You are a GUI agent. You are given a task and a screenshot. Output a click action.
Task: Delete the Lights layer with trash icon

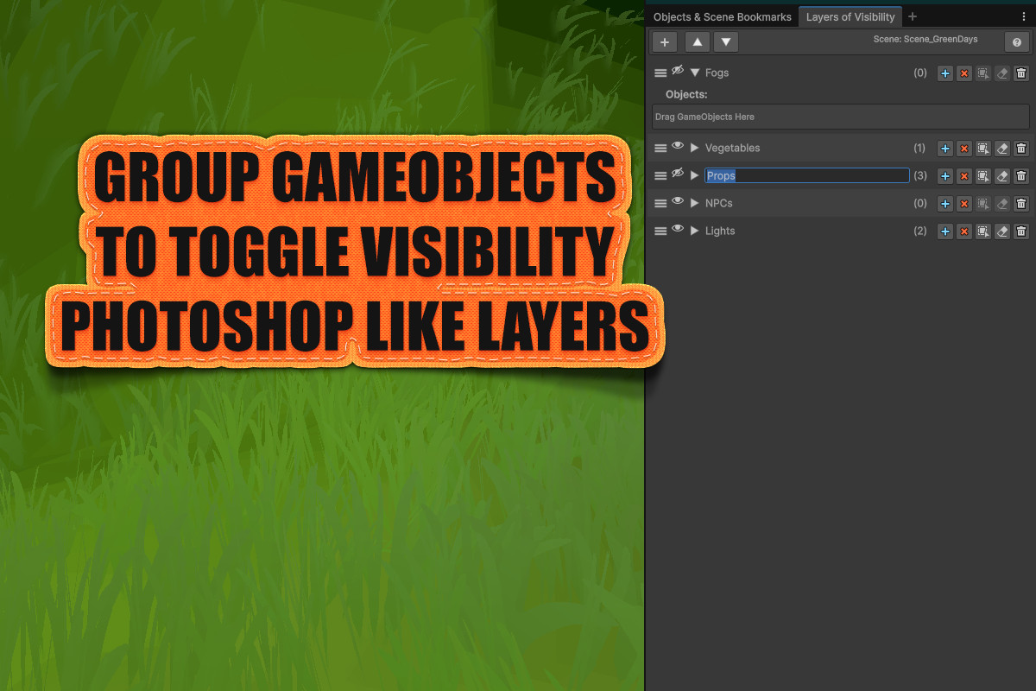(x=1021, y=231)
